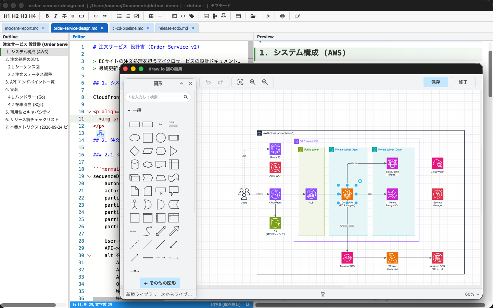493x308 pixels.
Task: Click 次からライブ… button
Action: tap(177, 294)
